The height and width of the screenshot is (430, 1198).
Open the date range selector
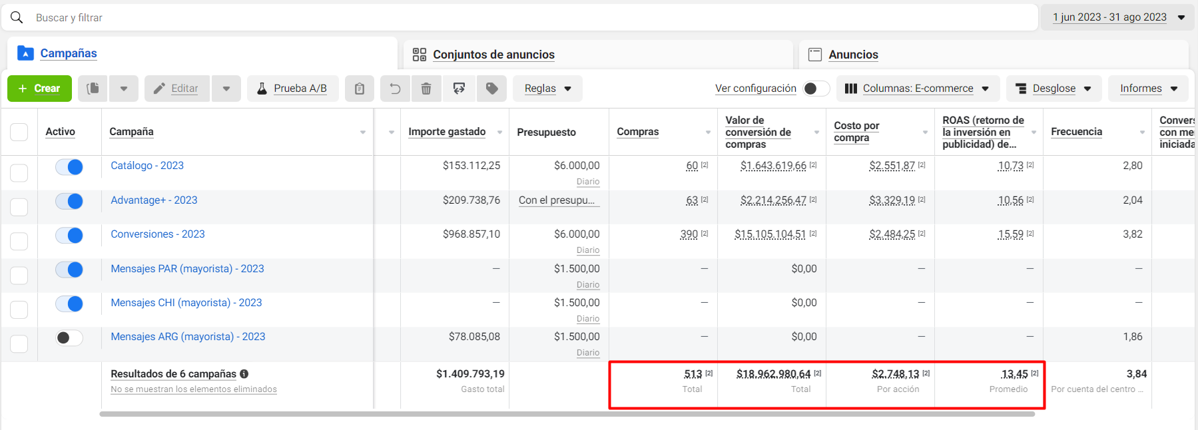point(1117,17)
